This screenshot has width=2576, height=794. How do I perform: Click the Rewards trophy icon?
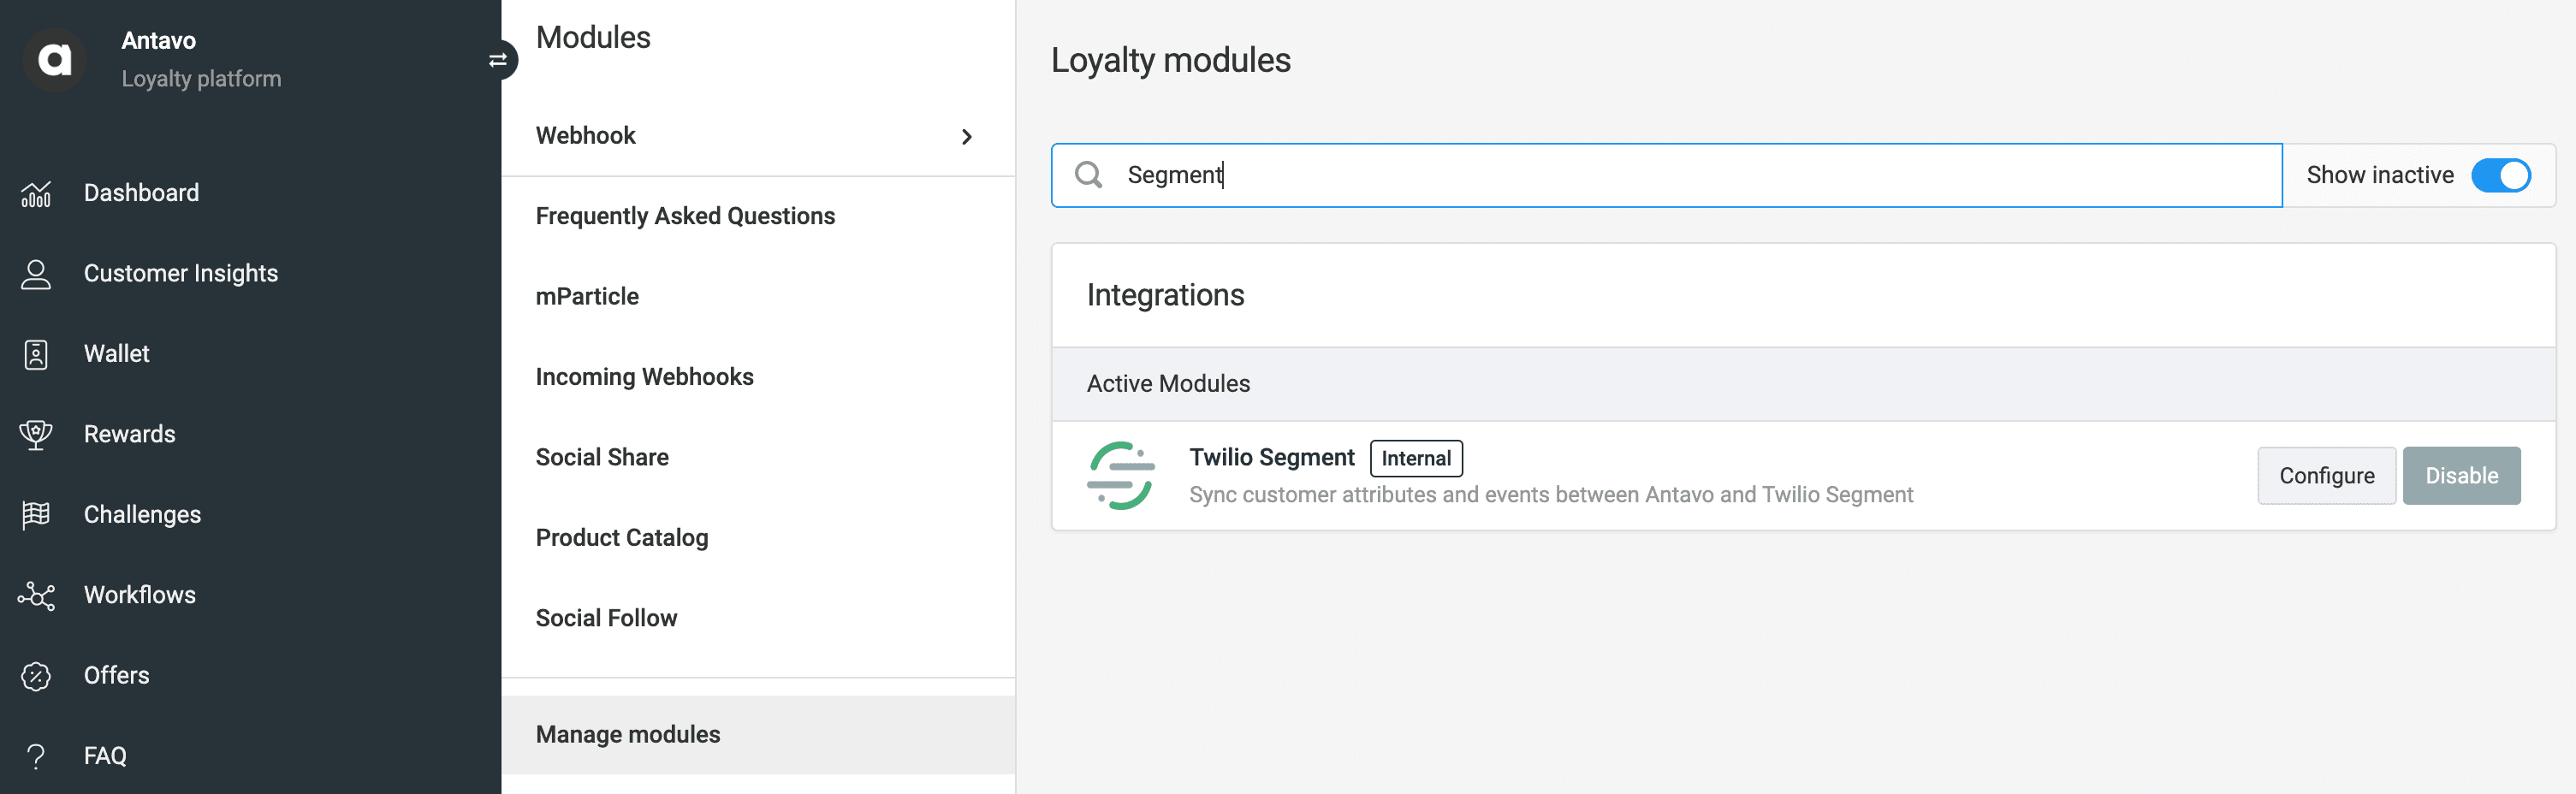[36, 434]
